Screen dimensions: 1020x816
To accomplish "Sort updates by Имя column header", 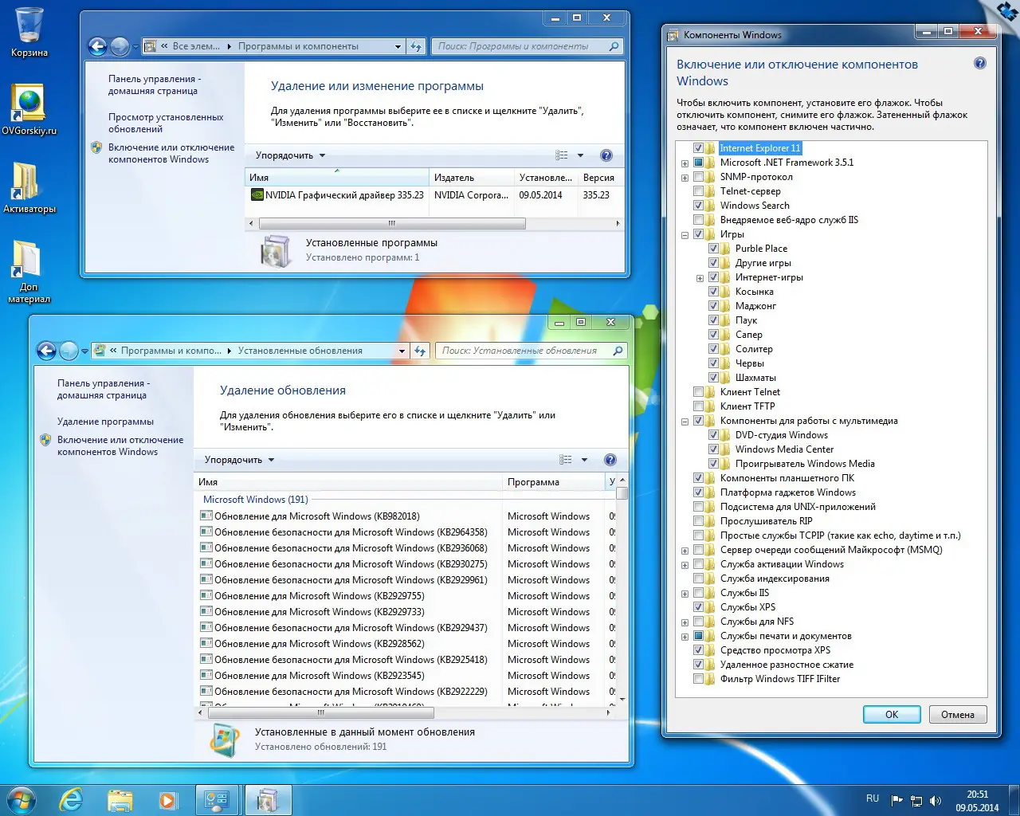I will (x=348, y=482).
